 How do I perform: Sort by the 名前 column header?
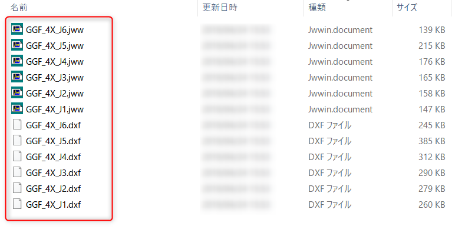[x=19, y=8]
